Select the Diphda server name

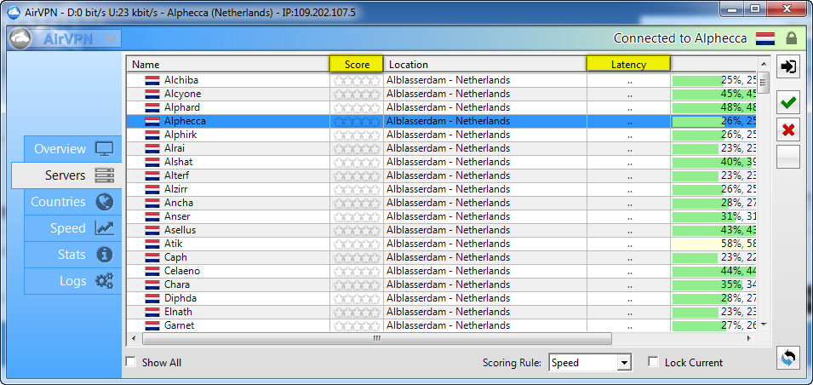tap(180, 298)
